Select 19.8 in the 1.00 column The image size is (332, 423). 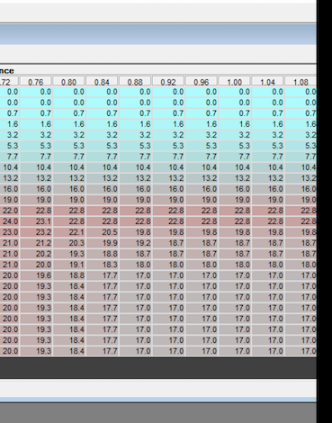tap(235, 232)
